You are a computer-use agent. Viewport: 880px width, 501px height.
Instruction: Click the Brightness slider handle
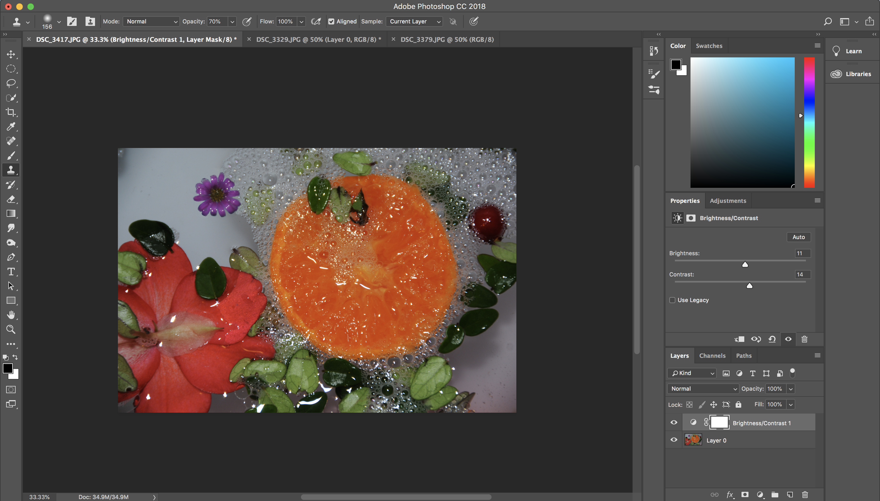click(x=745, y=264)
